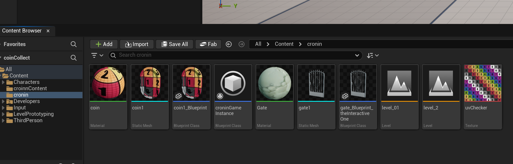The height and width of the screenshot is (164, 513).
Task: Expand the Characters folder arrow
Action: tap(3, 82)
